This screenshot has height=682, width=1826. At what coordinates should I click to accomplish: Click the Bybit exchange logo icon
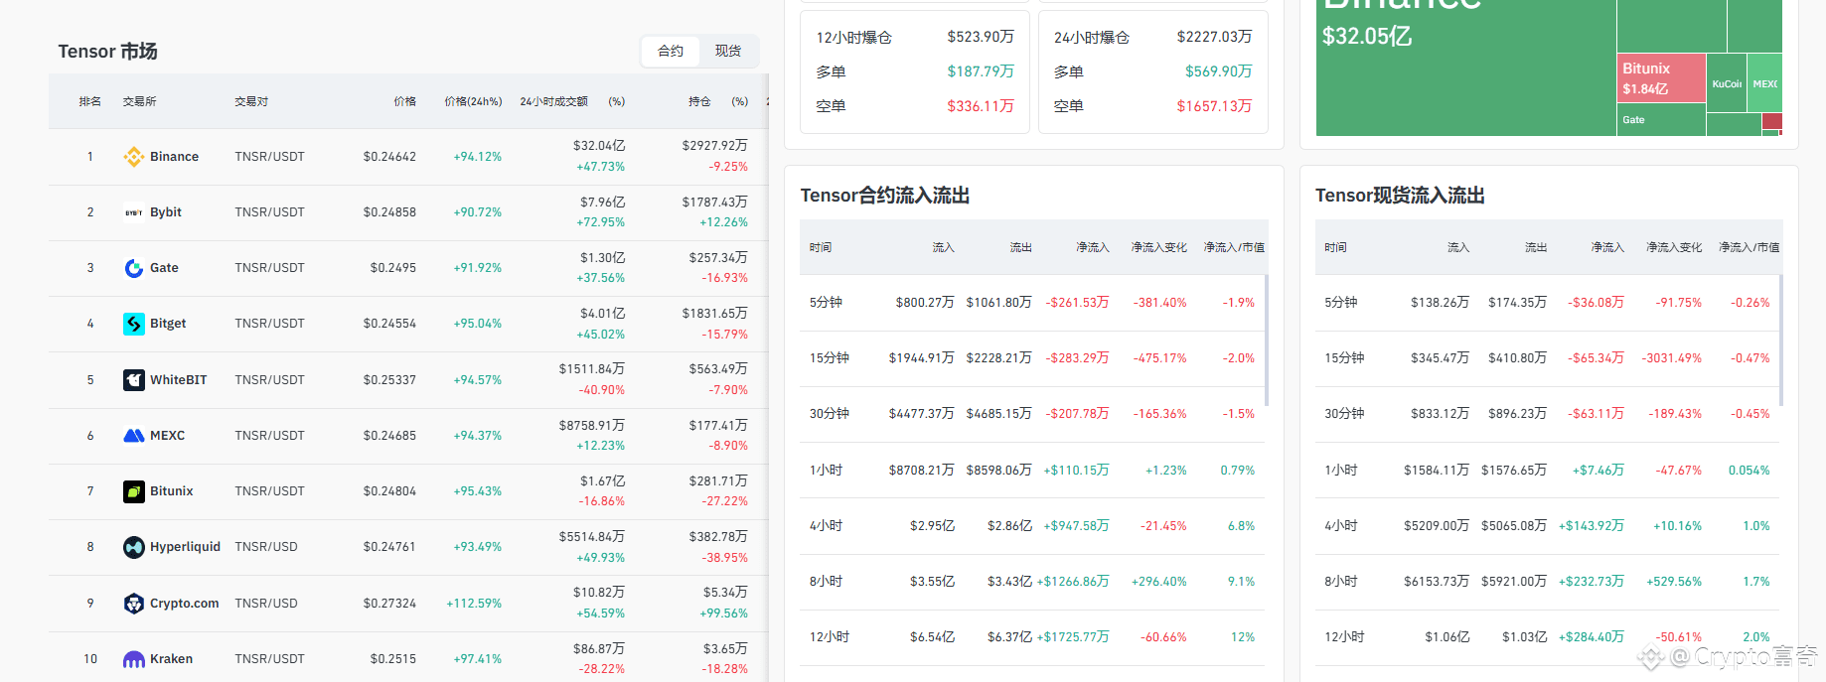(133, 212)
